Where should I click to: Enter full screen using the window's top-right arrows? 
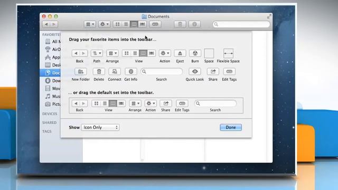269,16
